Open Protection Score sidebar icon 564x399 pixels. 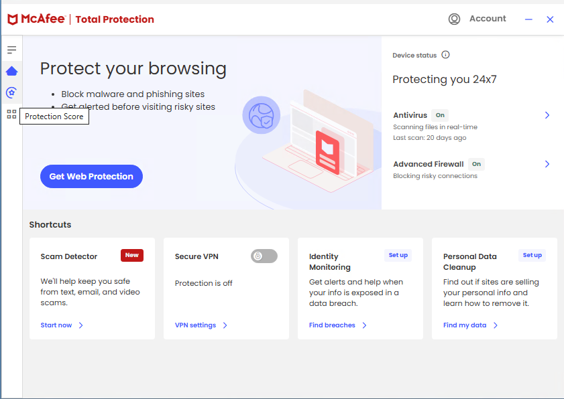[11, 93]
